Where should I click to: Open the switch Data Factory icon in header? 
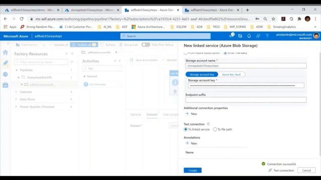click(x=240, y=36)
